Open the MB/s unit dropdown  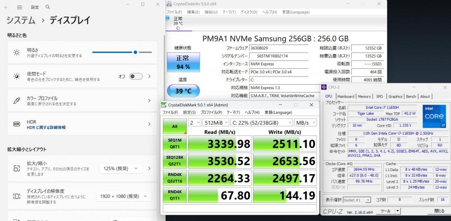click(x=305, y=122)
